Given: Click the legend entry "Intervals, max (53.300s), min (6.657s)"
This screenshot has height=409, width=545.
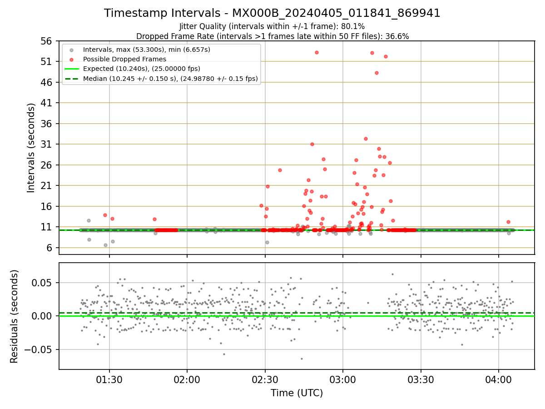Looking at the screenshot, I should (x=147, y=49).
